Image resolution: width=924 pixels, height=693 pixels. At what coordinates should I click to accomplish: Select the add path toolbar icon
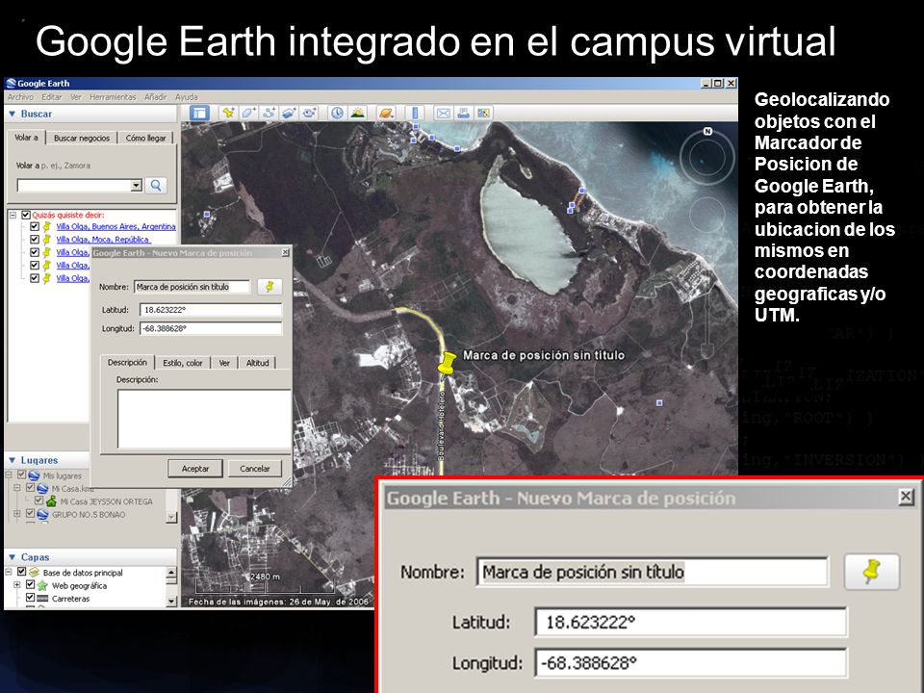269,113
